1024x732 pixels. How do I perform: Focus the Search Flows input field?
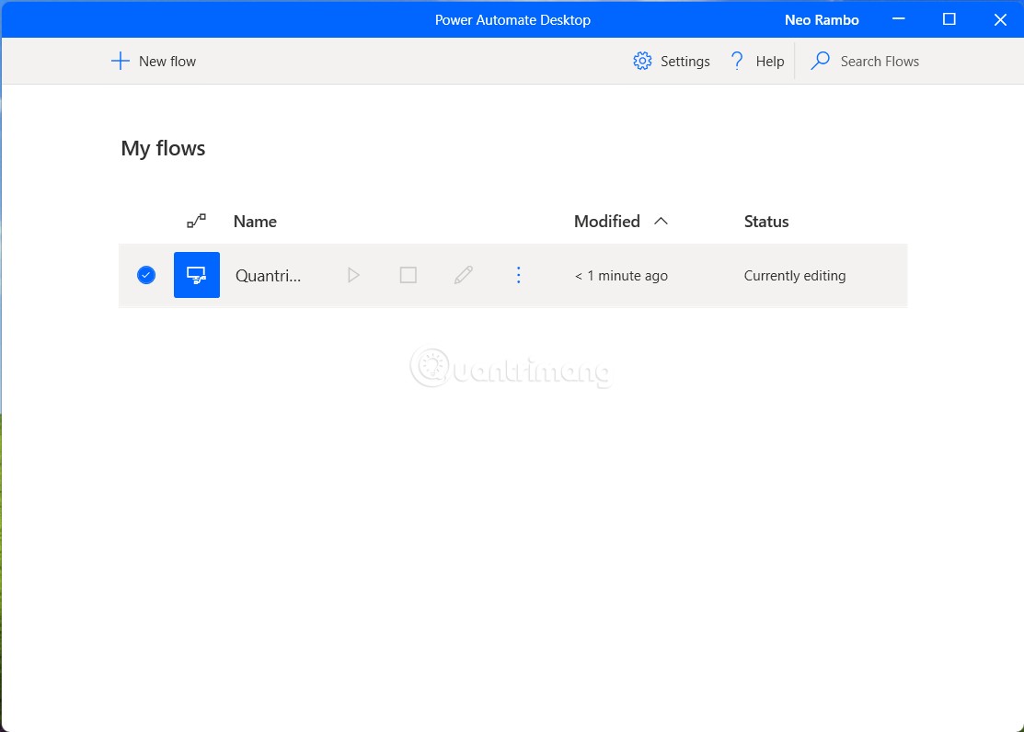click(879, 62)
